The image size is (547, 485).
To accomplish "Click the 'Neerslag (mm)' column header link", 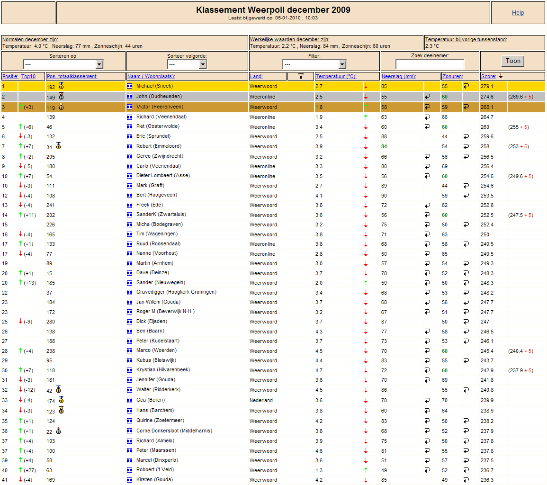I will click(x=398, y=76).
